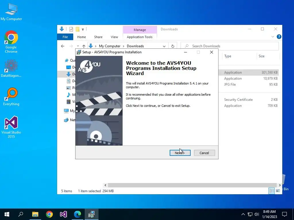Select Quick access in navigation pane
The image size is (294, 220).
(x=70, y=60)
